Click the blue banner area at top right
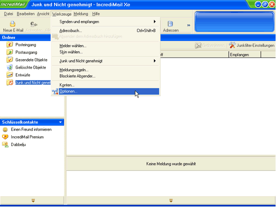This screenshot has width=276, height=207. pyautogui.click(x=235, y=22)
